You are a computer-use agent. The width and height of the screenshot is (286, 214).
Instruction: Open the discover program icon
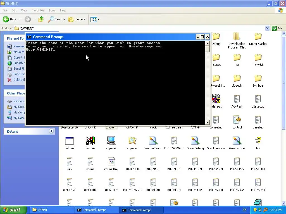[90, 141]
